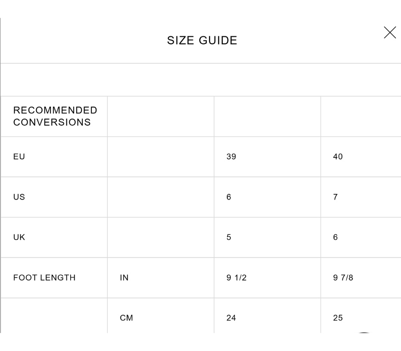Pick the UK size 6 cell
The width and height of the screenshot is (401, 351).
(361, 237)
